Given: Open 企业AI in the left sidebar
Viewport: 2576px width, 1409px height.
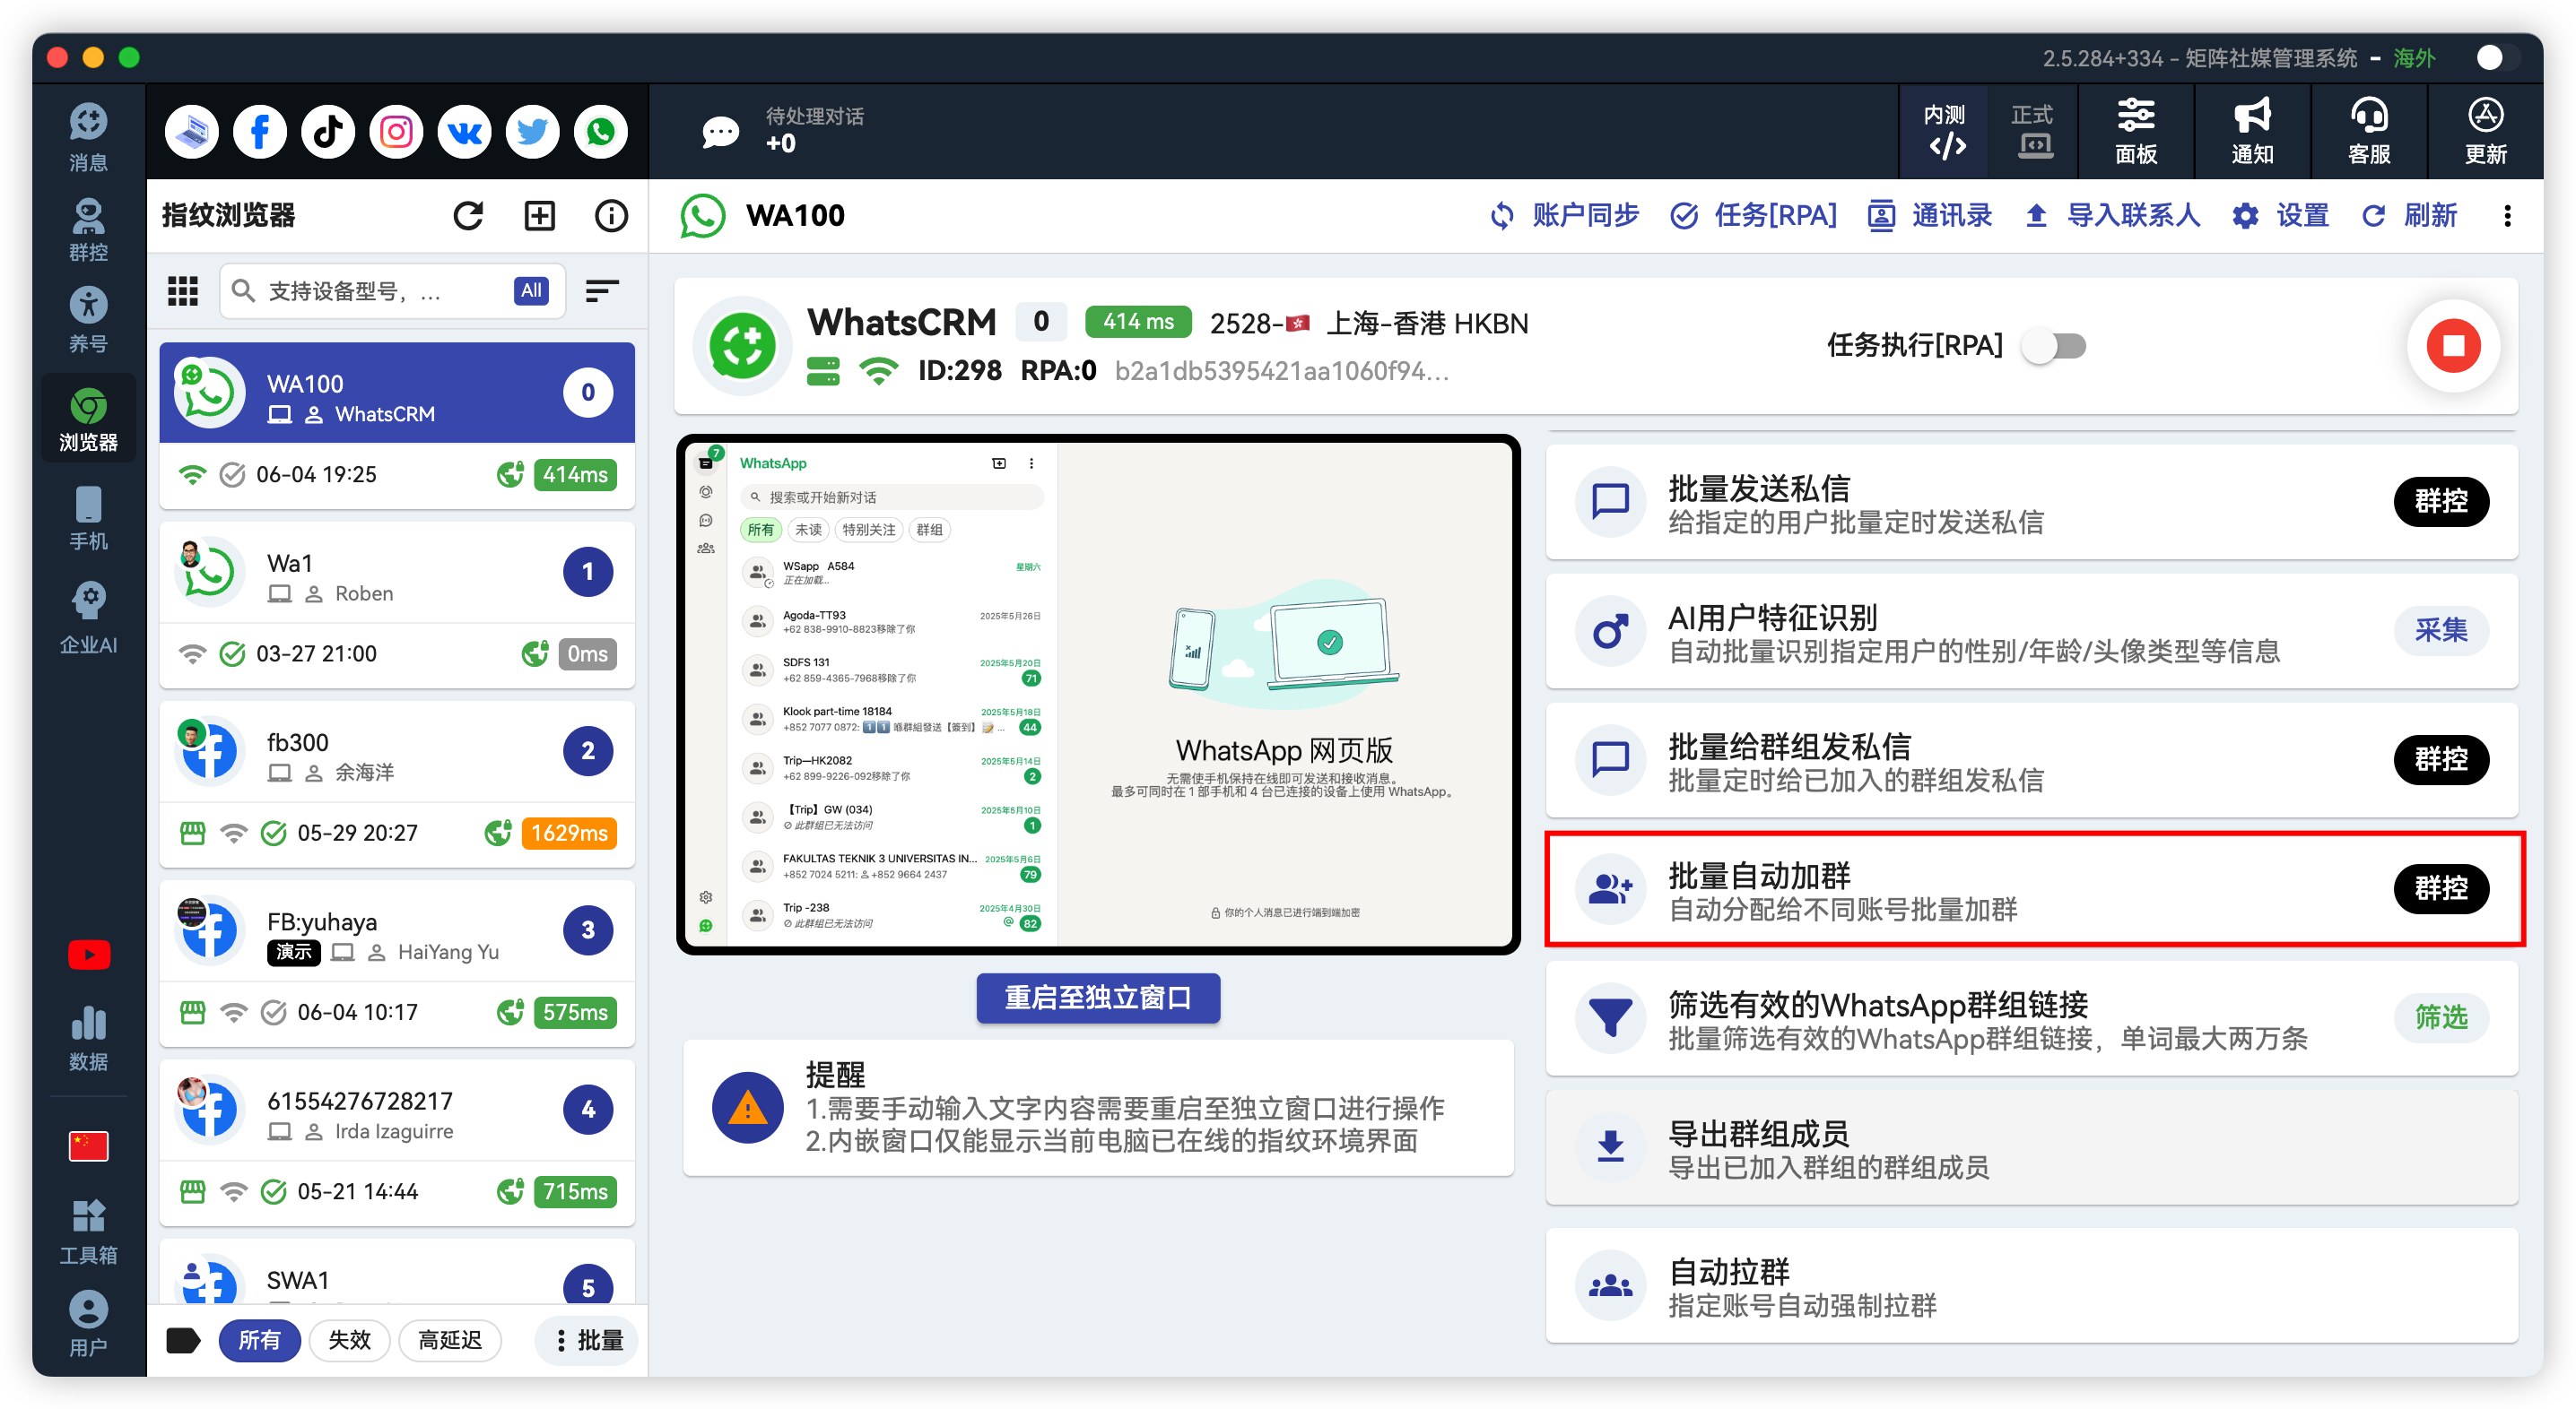Looking at the screenshot, I should click(88, 618).
